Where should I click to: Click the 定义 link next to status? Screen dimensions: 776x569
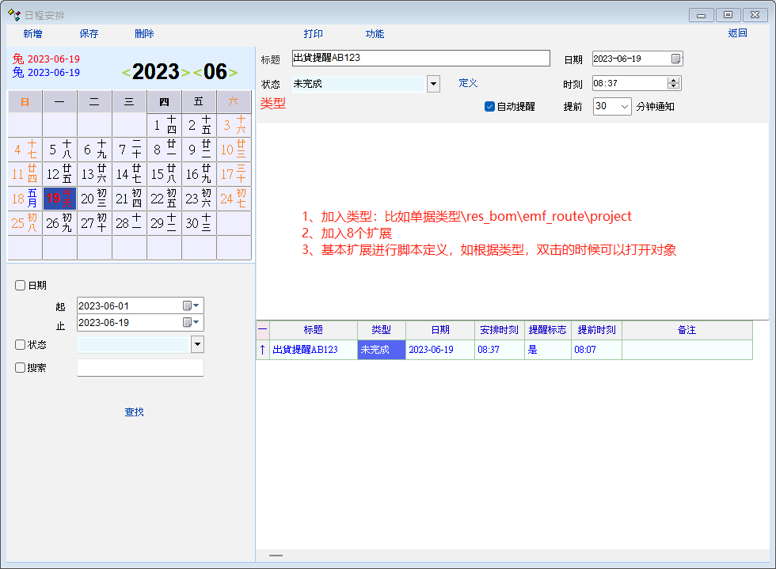tap(468, 83)
